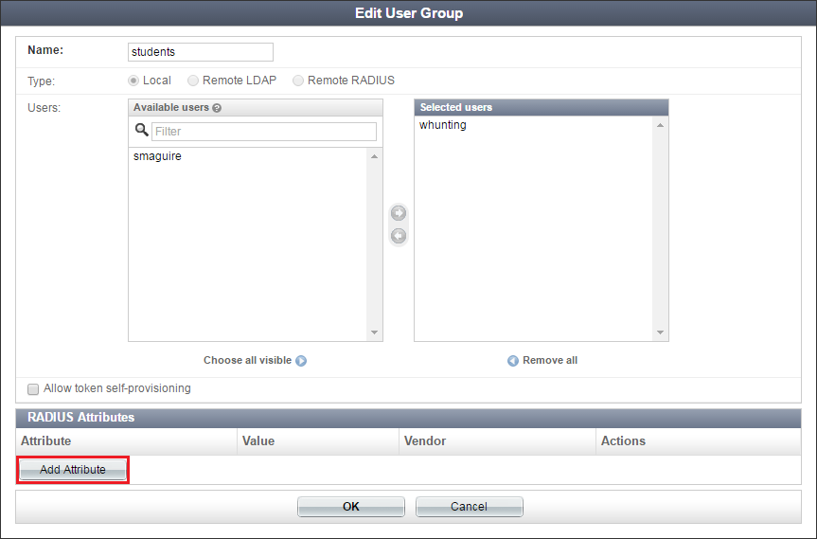The image size is (817, 539).
Task: Click the Remove all arrow icon
Action: 513,361
